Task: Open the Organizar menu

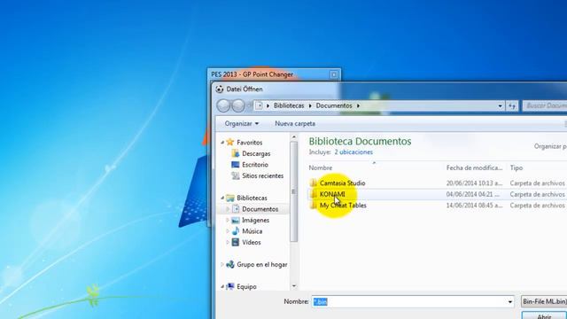Action: coord(242,124)
